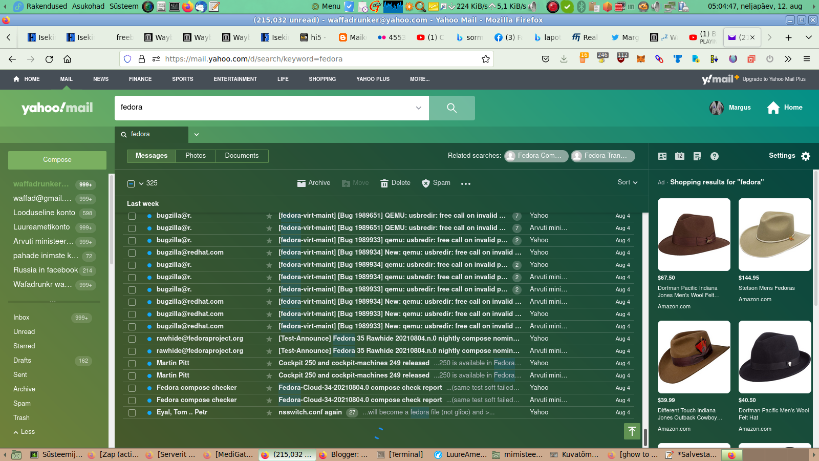Open the Inbox folder
The width and height of the screenshot is (819, 461).
pos(21,318)
